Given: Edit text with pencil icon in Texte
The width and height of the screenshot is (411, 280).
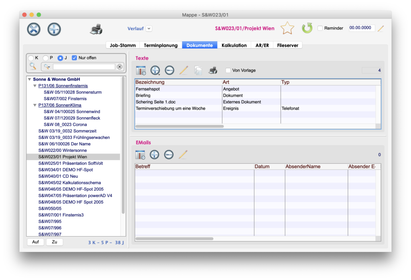Looking at the screenshot, I should (x=184, y=70).
